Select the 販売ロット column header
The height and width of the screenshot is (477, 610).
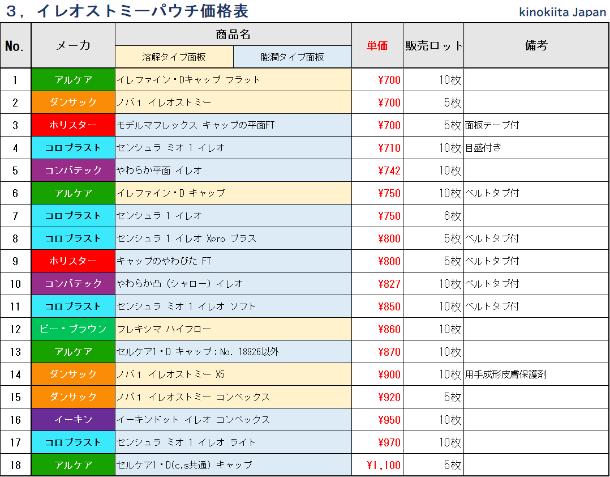pos(433,45)
